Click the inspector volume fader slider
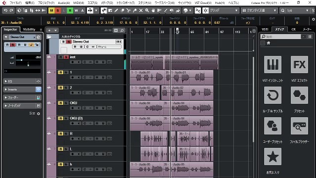 (22, 60)
